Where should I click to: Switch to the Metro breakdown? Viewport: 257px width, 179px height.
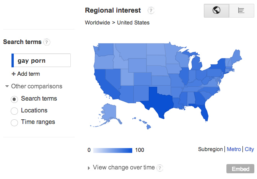coord(234,149)
